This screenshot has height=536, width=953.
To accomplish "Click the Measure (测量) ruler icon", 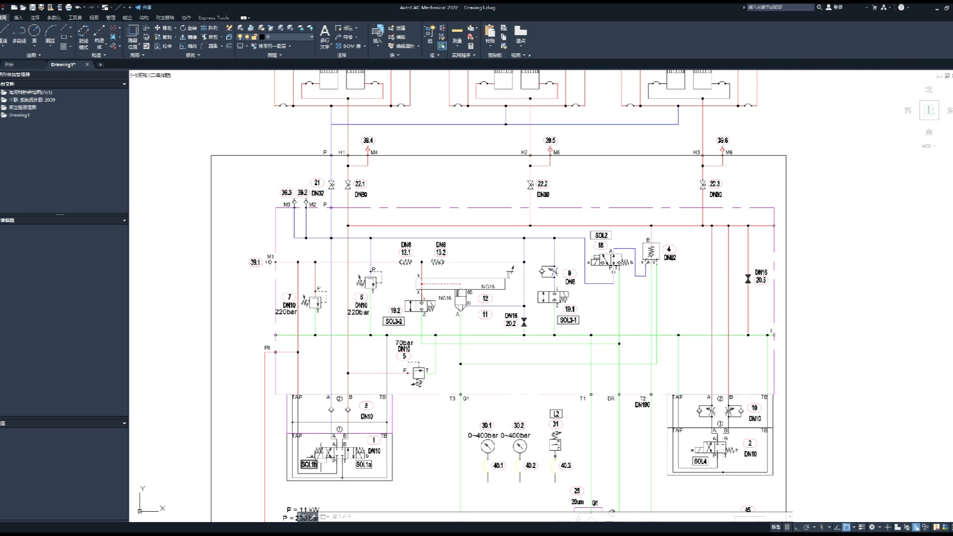I will tap(457, 31).
